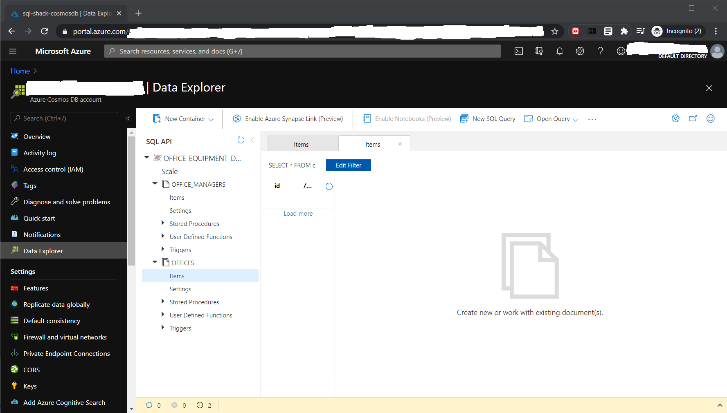Open portal settings gear in top bar
This screenshot has height=413, width=727.
[580, 51]
